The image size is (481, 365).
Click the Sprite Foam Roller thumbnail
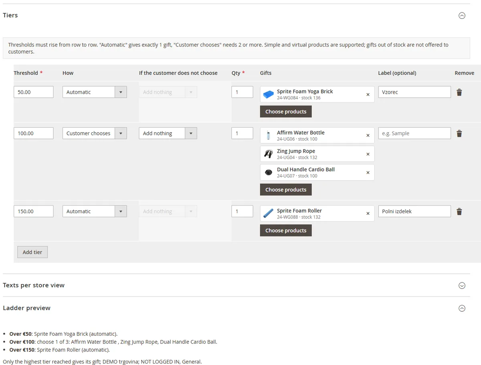pyautogui.click(x=268, y=214)
